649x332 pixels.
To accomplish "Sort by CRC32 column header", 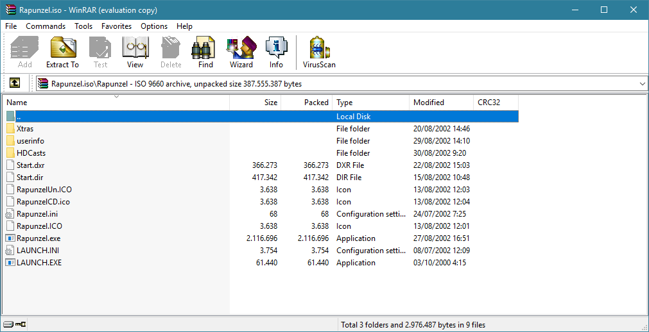I will tap(496, 102).
